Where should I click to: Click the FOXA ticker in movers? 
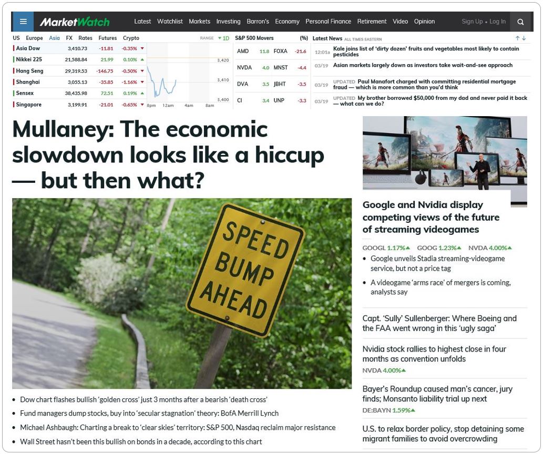point(280,51)
